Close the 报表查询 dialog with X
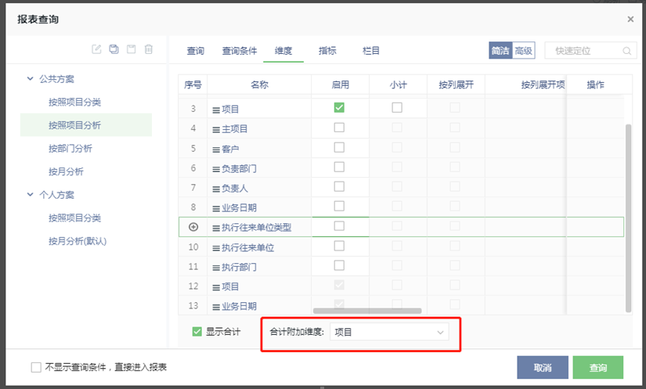This screenshot has width=646, height=389. tap(630, 19)
